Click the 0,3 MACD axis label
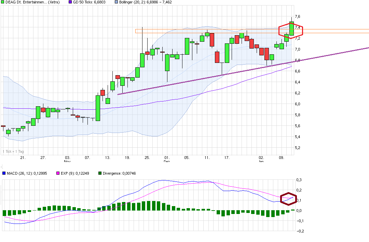The height and width of the screenshot is (242, 369). [x=299, y=180]
